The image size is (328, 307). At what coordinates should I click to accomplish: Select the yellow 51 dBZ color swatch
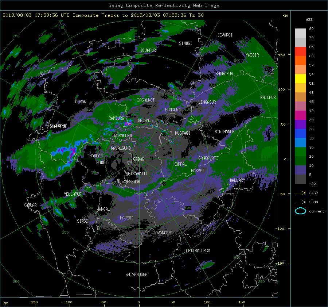point(300,79)
